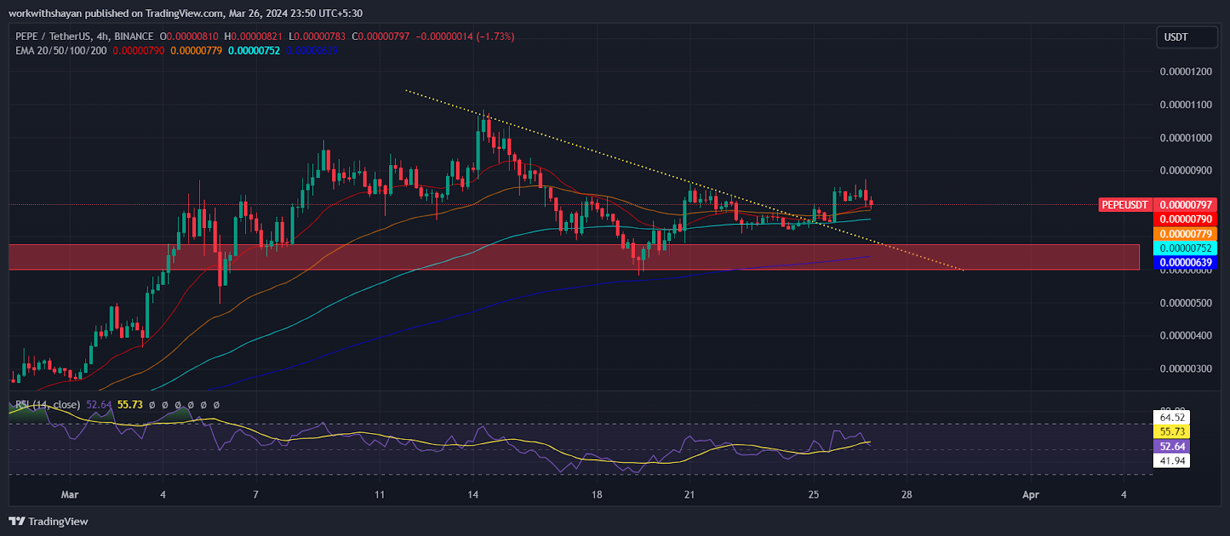Click the yellow RSI axis tag 55.73
Image resolution: width=1230 pixels, height=536 pixels.
coord(1172,432)
